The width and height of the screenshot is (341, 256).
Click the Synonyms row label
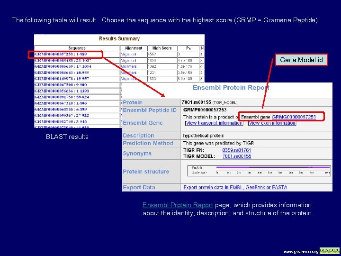pyautogui.click(x=137, y=153)
